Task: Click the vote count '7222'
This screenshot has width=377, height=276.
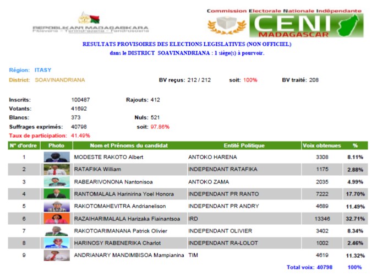Action: tap(322, 194)
